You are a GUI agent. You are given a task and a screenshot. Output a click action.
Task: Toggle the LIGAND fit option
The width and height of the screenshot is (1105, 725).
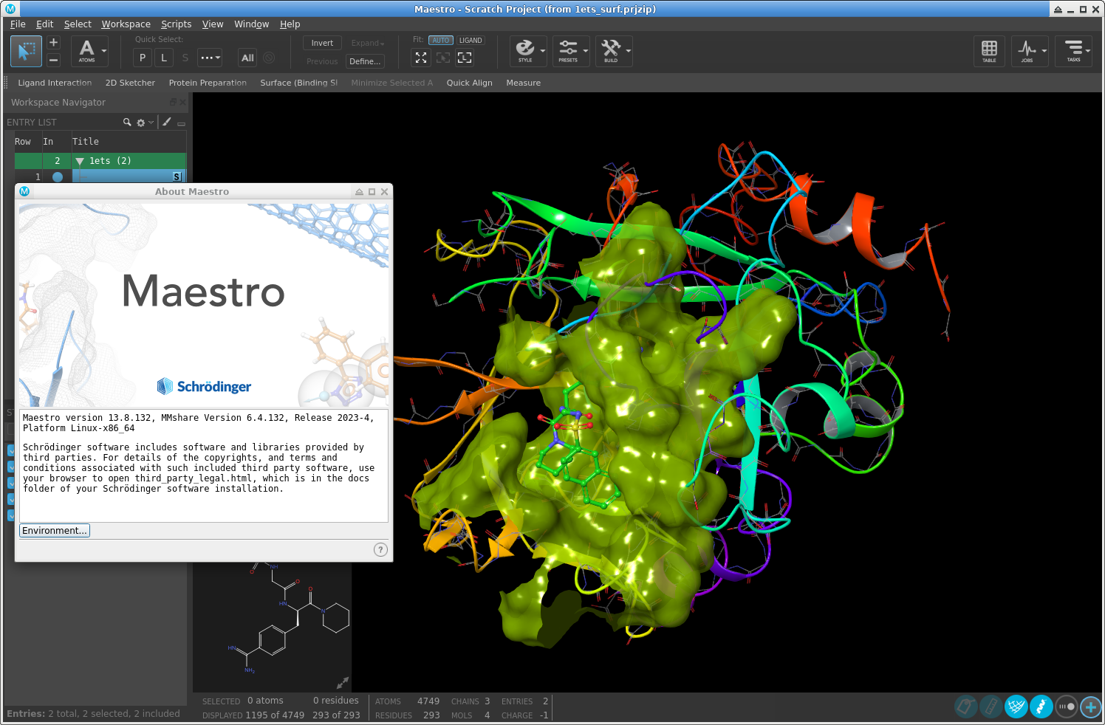471,41
